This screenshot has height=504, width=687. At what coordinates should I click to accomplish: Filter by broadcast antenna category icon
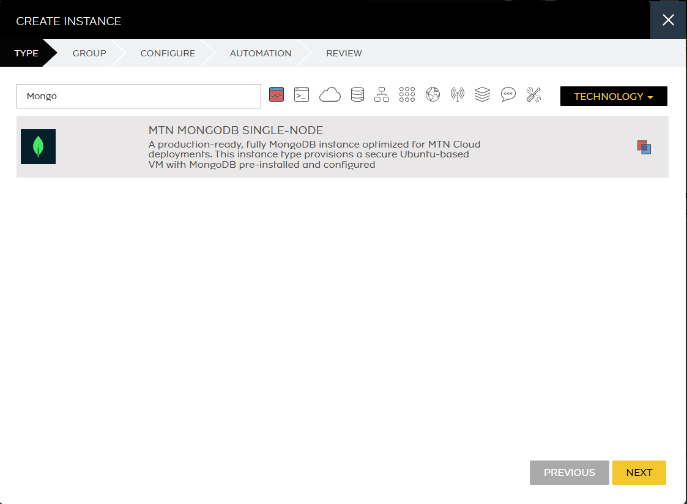click(458, 95)
